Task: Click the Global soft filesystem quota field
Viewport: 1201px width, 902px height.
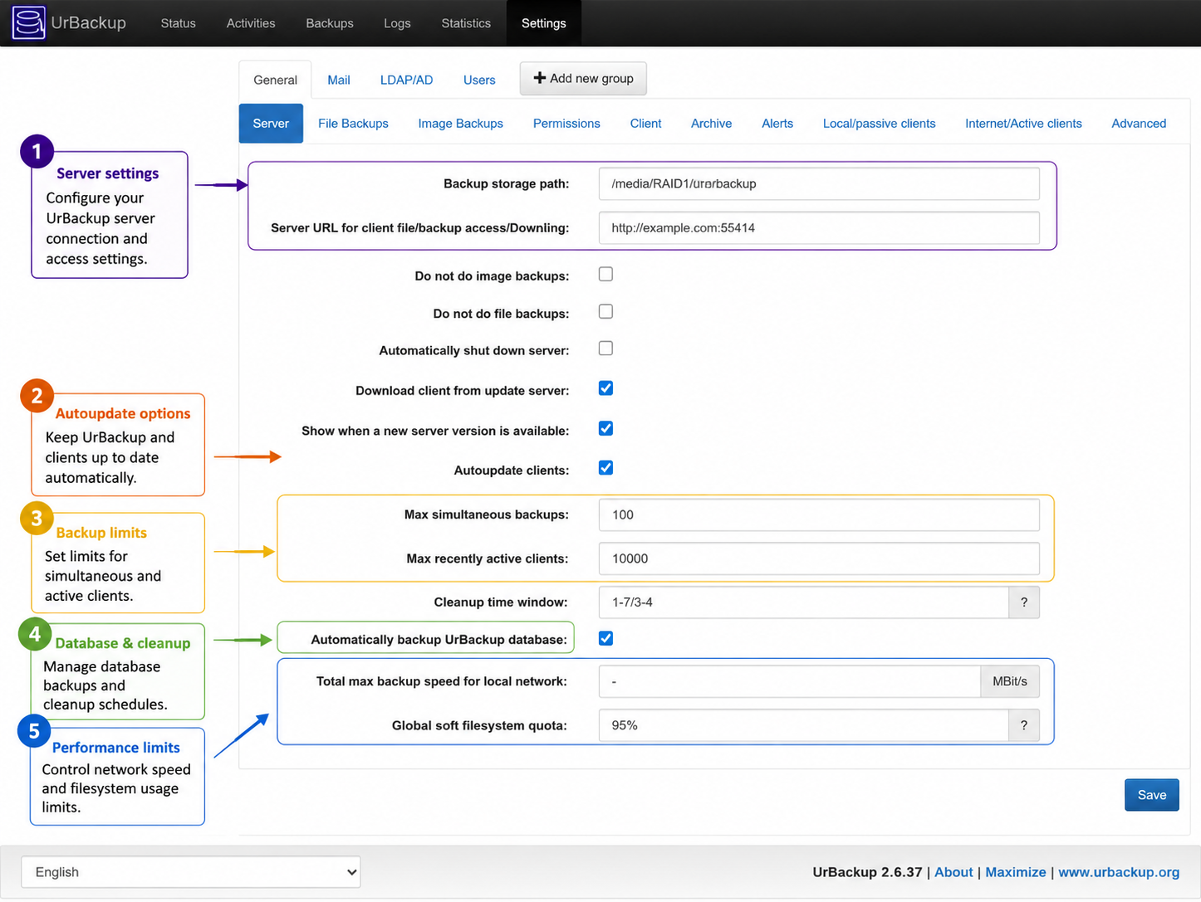Action: (804, 725)
